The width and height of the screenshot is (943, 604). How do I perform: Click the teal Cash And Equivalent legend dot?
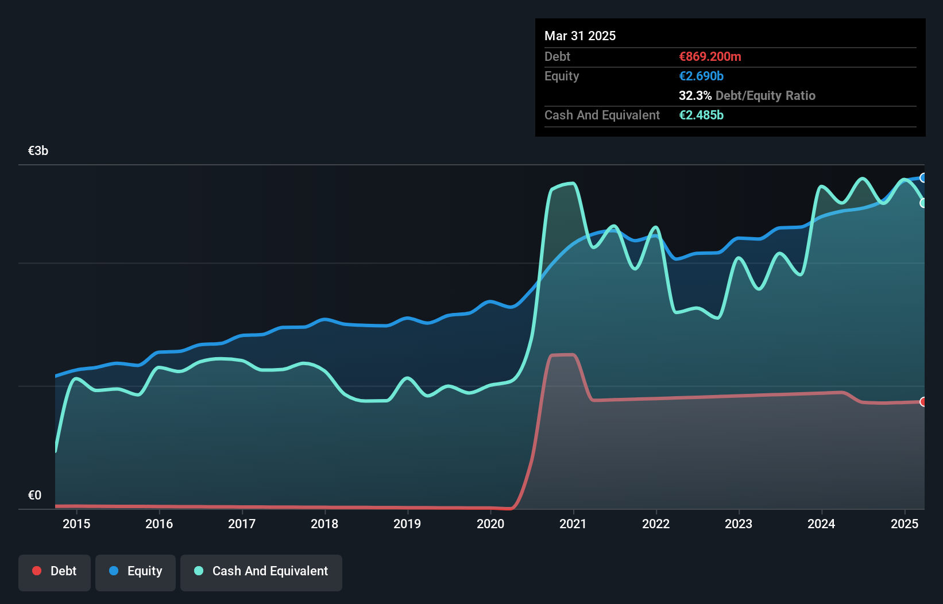199,571
